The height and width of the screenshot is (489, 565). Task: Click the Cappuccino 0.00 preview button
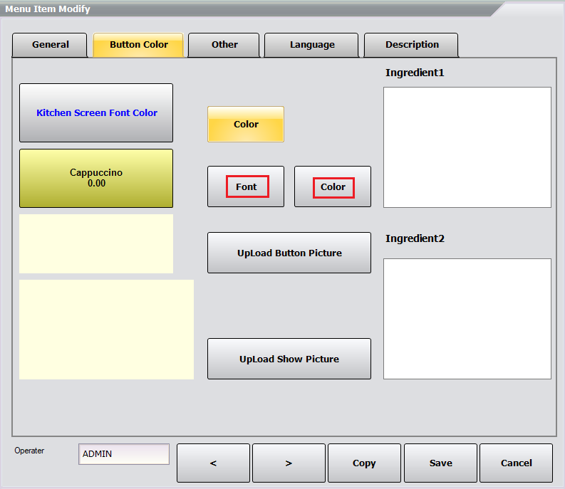click(96, 178)
